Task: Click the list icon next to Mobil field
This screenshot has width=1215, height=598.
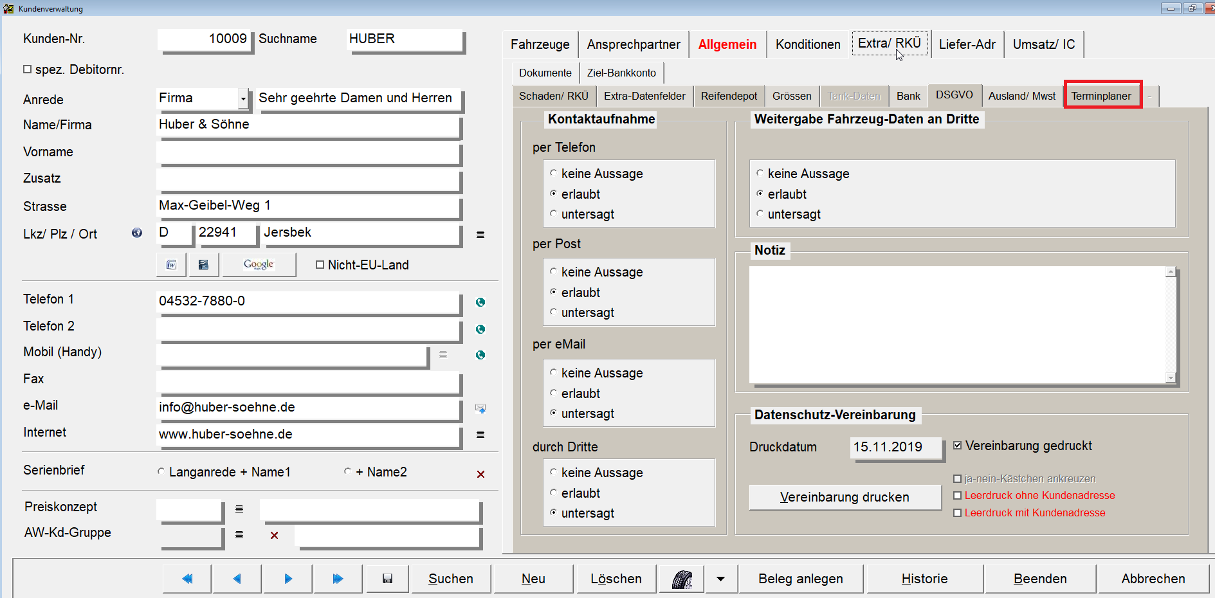Action: pyautogui.click(x=443, y=355)
